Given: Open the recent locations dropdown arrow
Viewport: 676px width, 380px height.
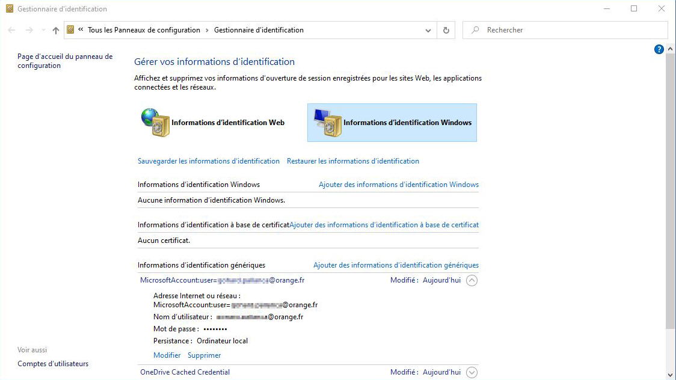Looking at the screenshot, I should tap(43, 30).
